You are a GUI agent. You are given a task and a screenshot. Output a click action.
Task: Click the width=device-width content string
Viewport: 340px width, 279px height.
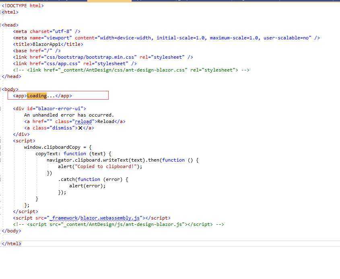tap(125, 38)
